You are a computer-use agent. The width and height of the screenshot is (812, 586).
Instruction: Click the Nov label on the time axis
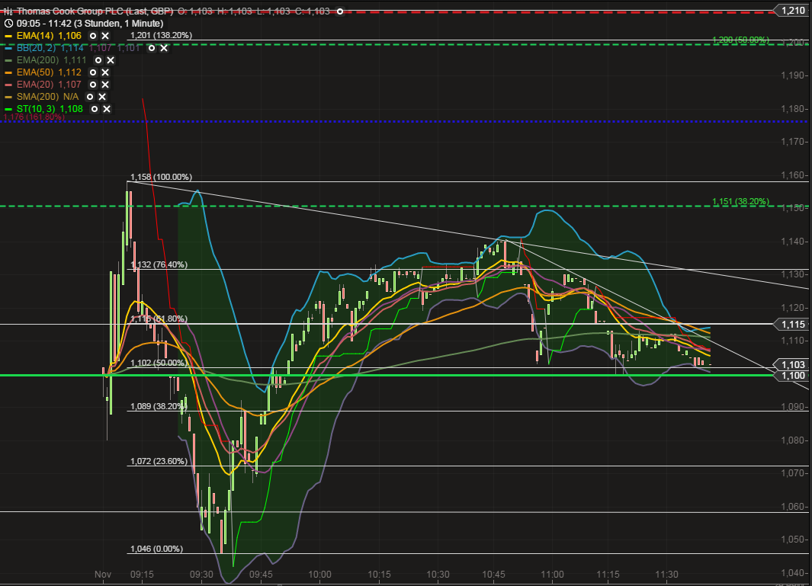click(103, 575)
